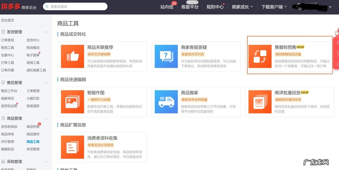Screen dimensions: 339x170
Task: Click the 商品搬家 truck icon
Action: 166,101
